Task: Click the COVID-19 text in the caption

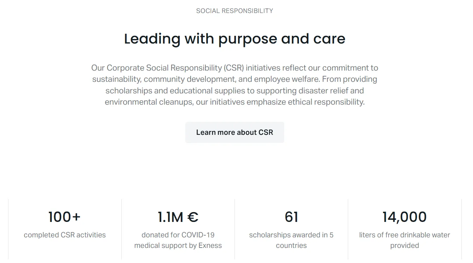Action: pyautogui.click(x=198, y=235)
